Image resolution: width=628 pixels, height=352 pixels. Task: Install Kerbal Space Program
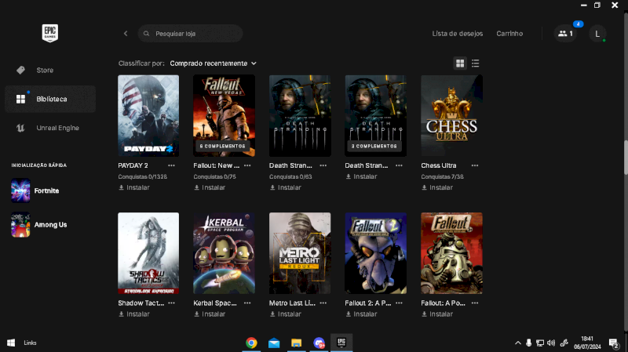pyautogui.click(x=210, y=314)
